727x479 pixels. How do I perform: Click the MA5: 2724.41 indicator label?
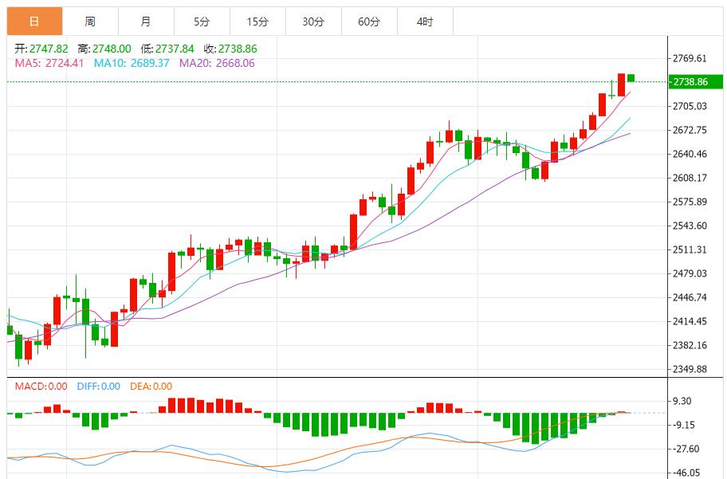[x=50, y=63]
